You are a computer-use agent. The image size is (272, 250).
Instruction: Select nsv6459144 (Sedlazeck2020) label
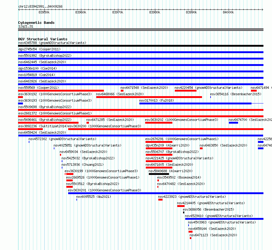[212, 229]
